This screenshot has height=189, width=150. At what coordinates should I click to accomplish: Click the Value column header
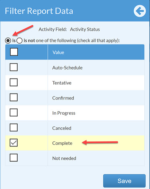(58, 53)
